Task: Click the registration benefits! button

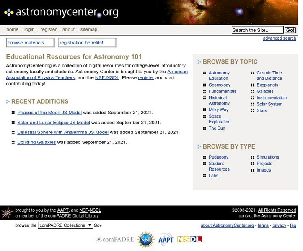Action: pyautogui.click(x=87, y=43)
